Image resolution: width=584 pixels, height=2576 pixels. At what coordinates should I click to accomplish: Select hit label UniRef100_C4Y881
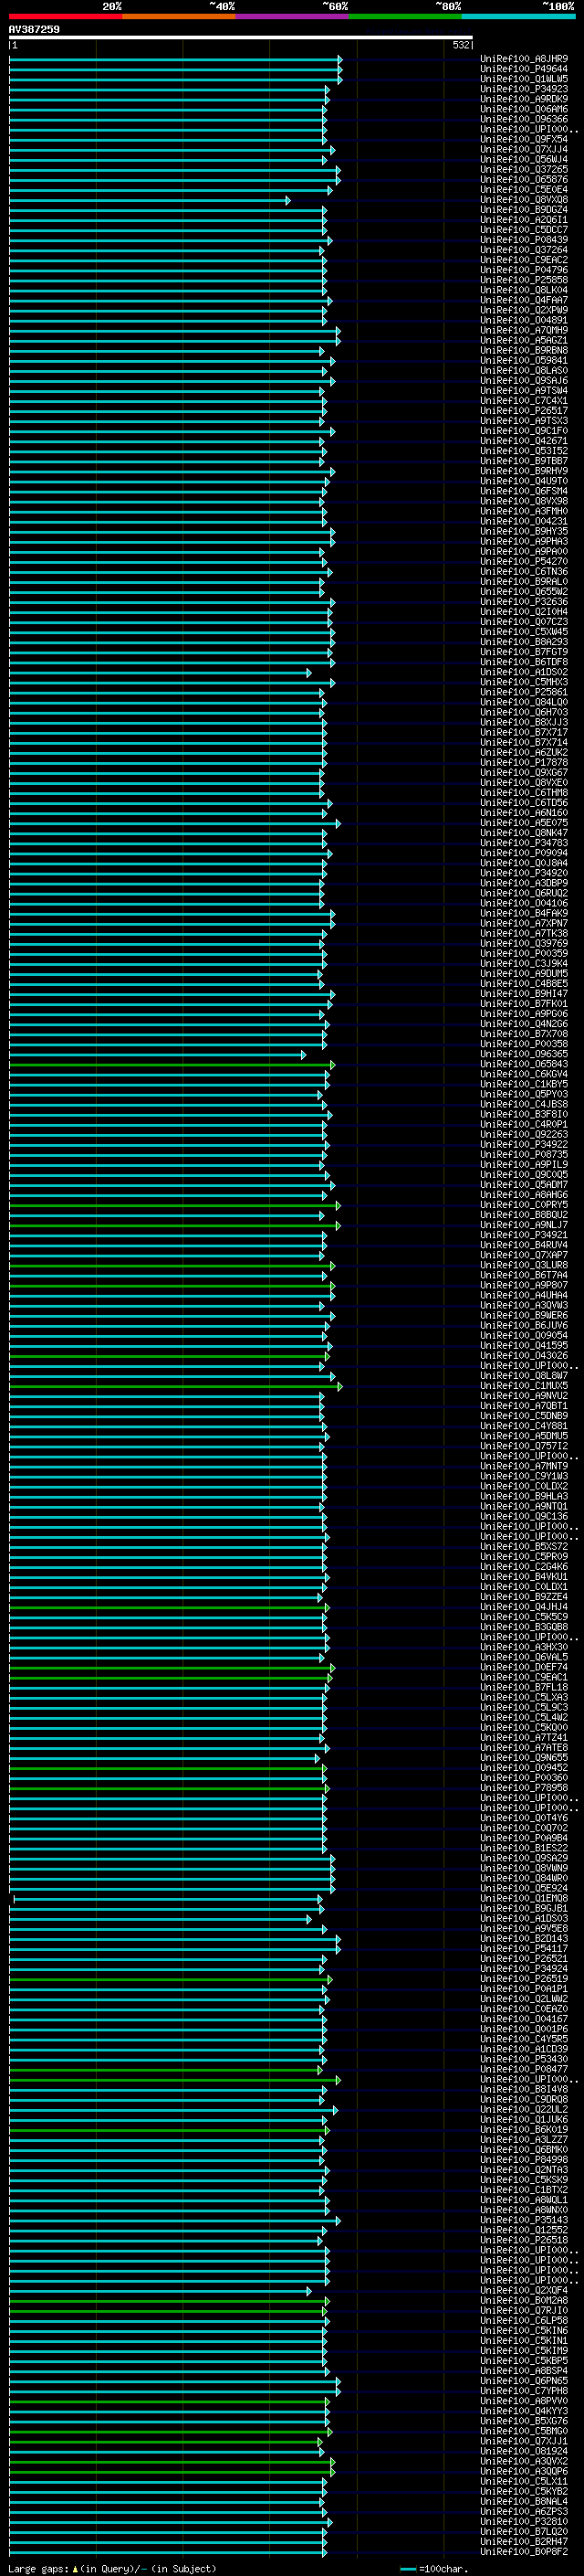(x=524, y=1426)
